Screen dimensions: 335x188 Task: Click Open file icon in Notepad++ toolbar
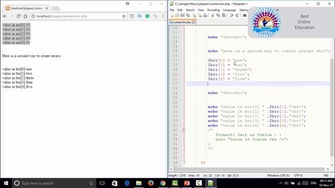click(177, 16)
